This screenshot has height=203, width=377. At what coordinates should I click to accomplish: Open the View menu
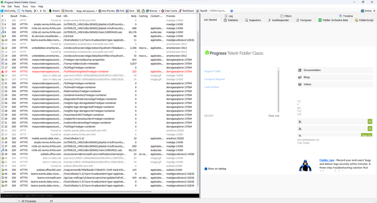pyautogui.click(x=33, y=6)
